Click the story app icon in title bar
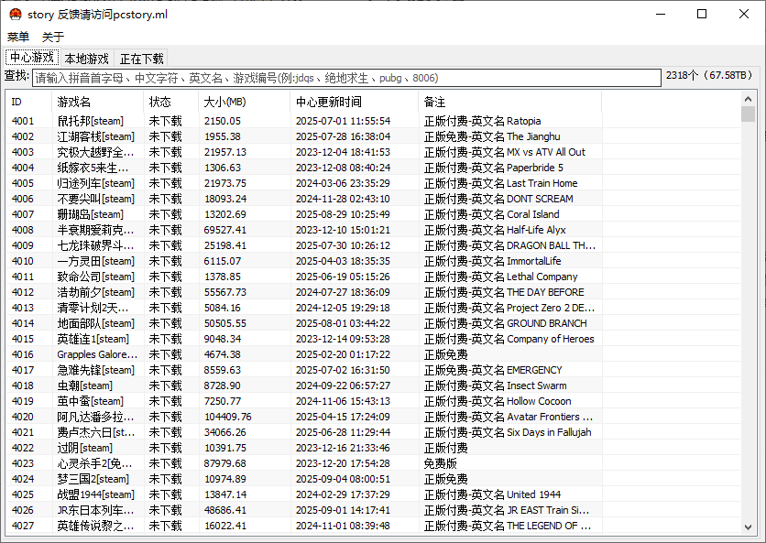The width and height of the screenshot is (766, 543). point(15,14)
